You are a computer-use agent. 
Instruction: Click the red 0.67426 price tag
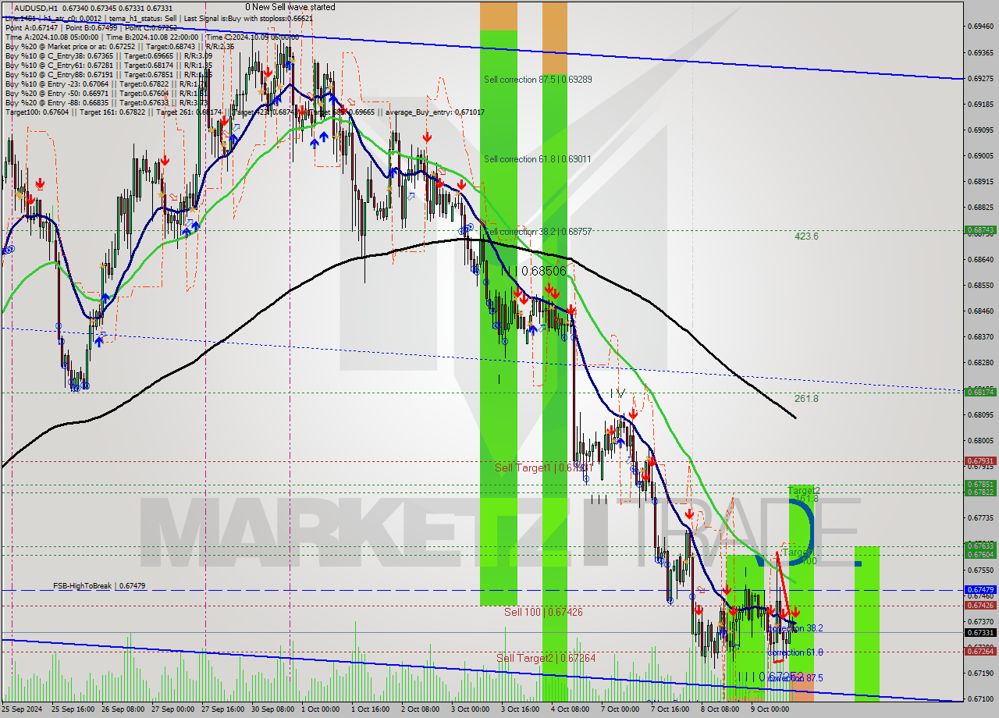(x=980, y=605)
